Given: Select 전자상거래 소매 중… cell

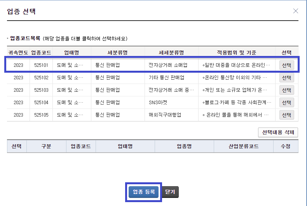Looking at the screenshot, I should [171, 90].
